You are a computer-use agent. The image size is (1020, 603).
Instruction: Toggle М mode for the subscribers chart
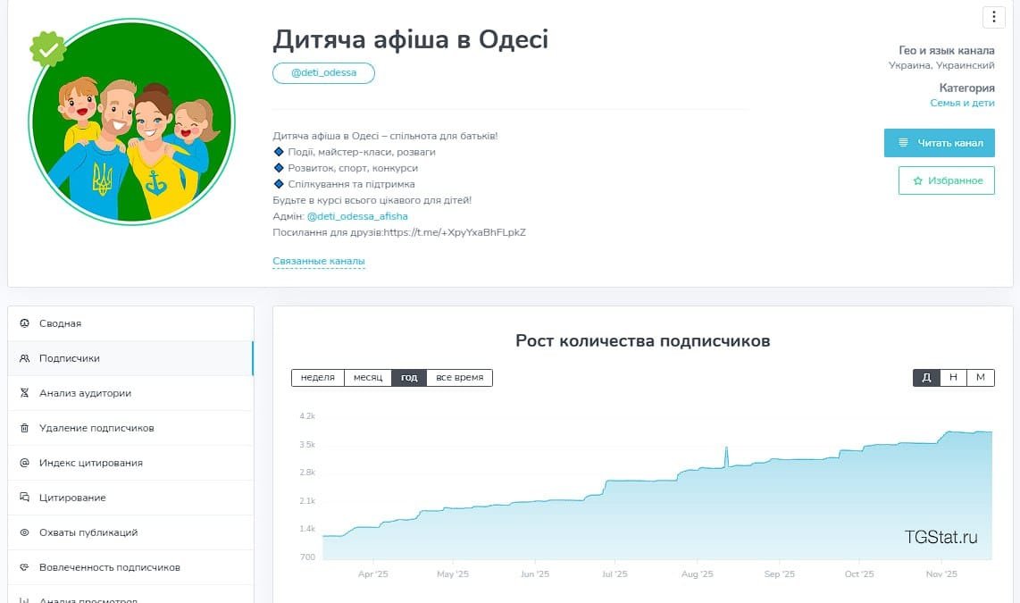980,377
